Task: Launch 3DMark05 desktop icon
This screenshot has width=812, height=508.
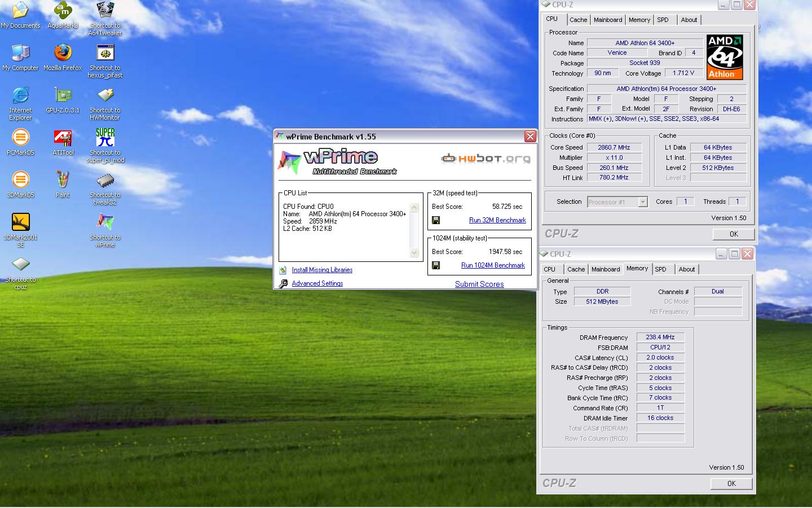Action: pyautogui.click(x=20, y=185)
